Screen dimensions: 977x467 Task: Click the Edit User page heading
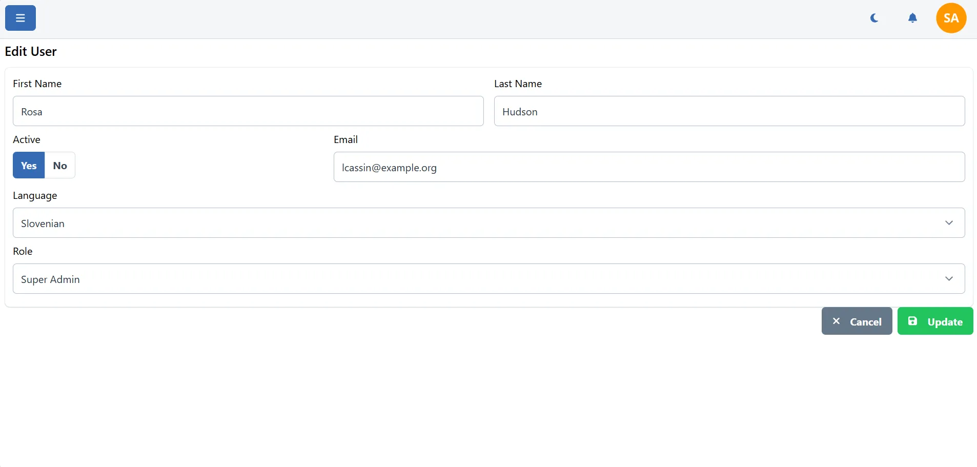click(x=31, y=51)
